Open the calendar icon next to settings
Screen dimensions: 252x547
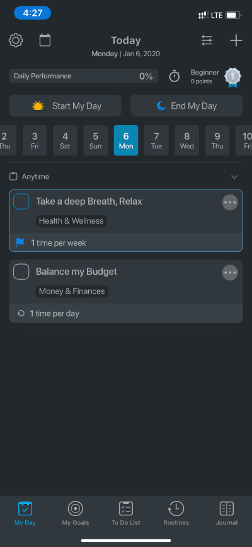(x=45, y=40)
